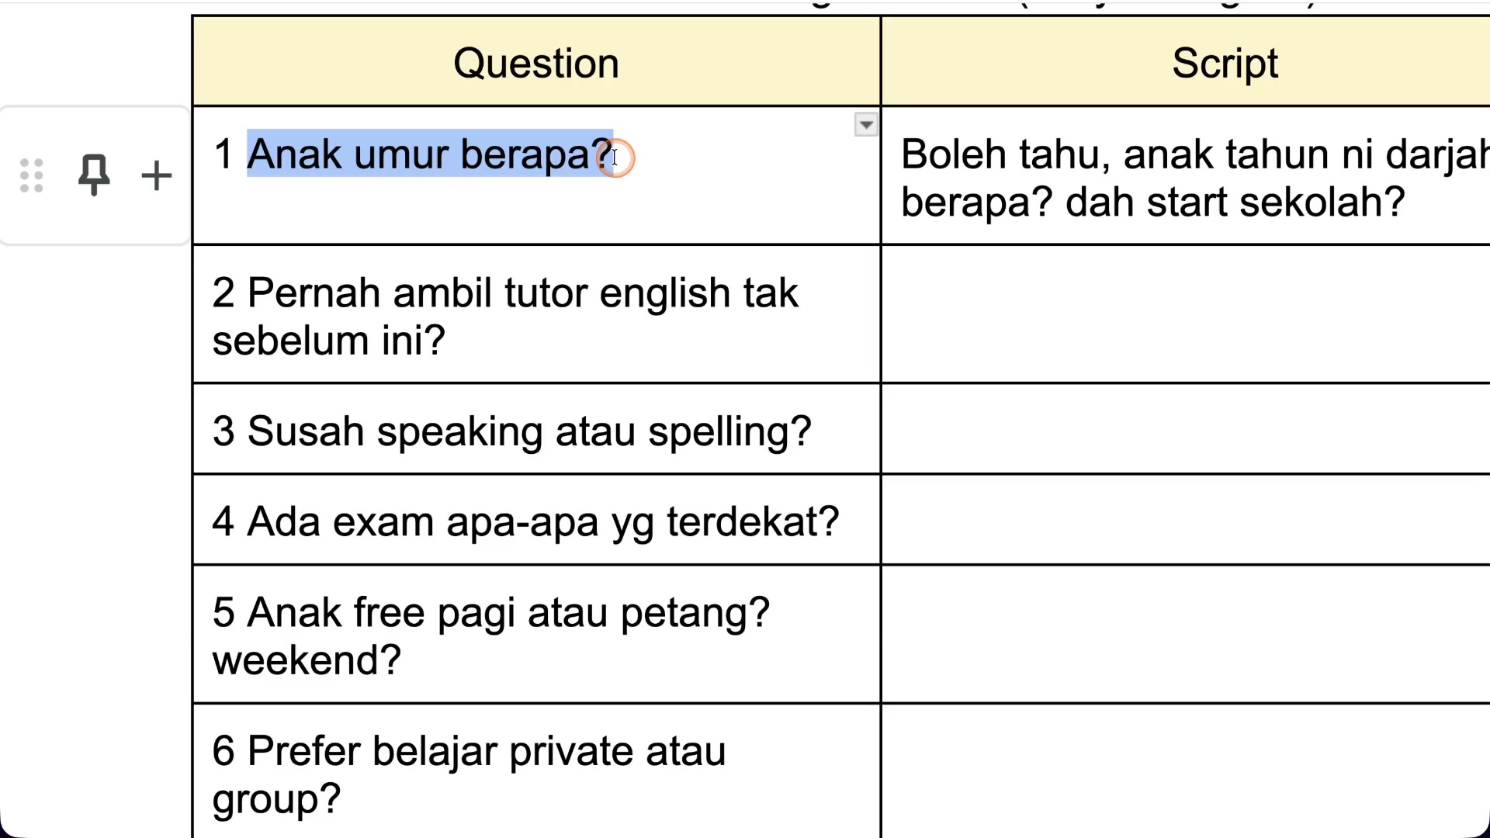
Task: Click question '2 Pernah ambil tutor english tak'
Action: (x=505, y=293)
